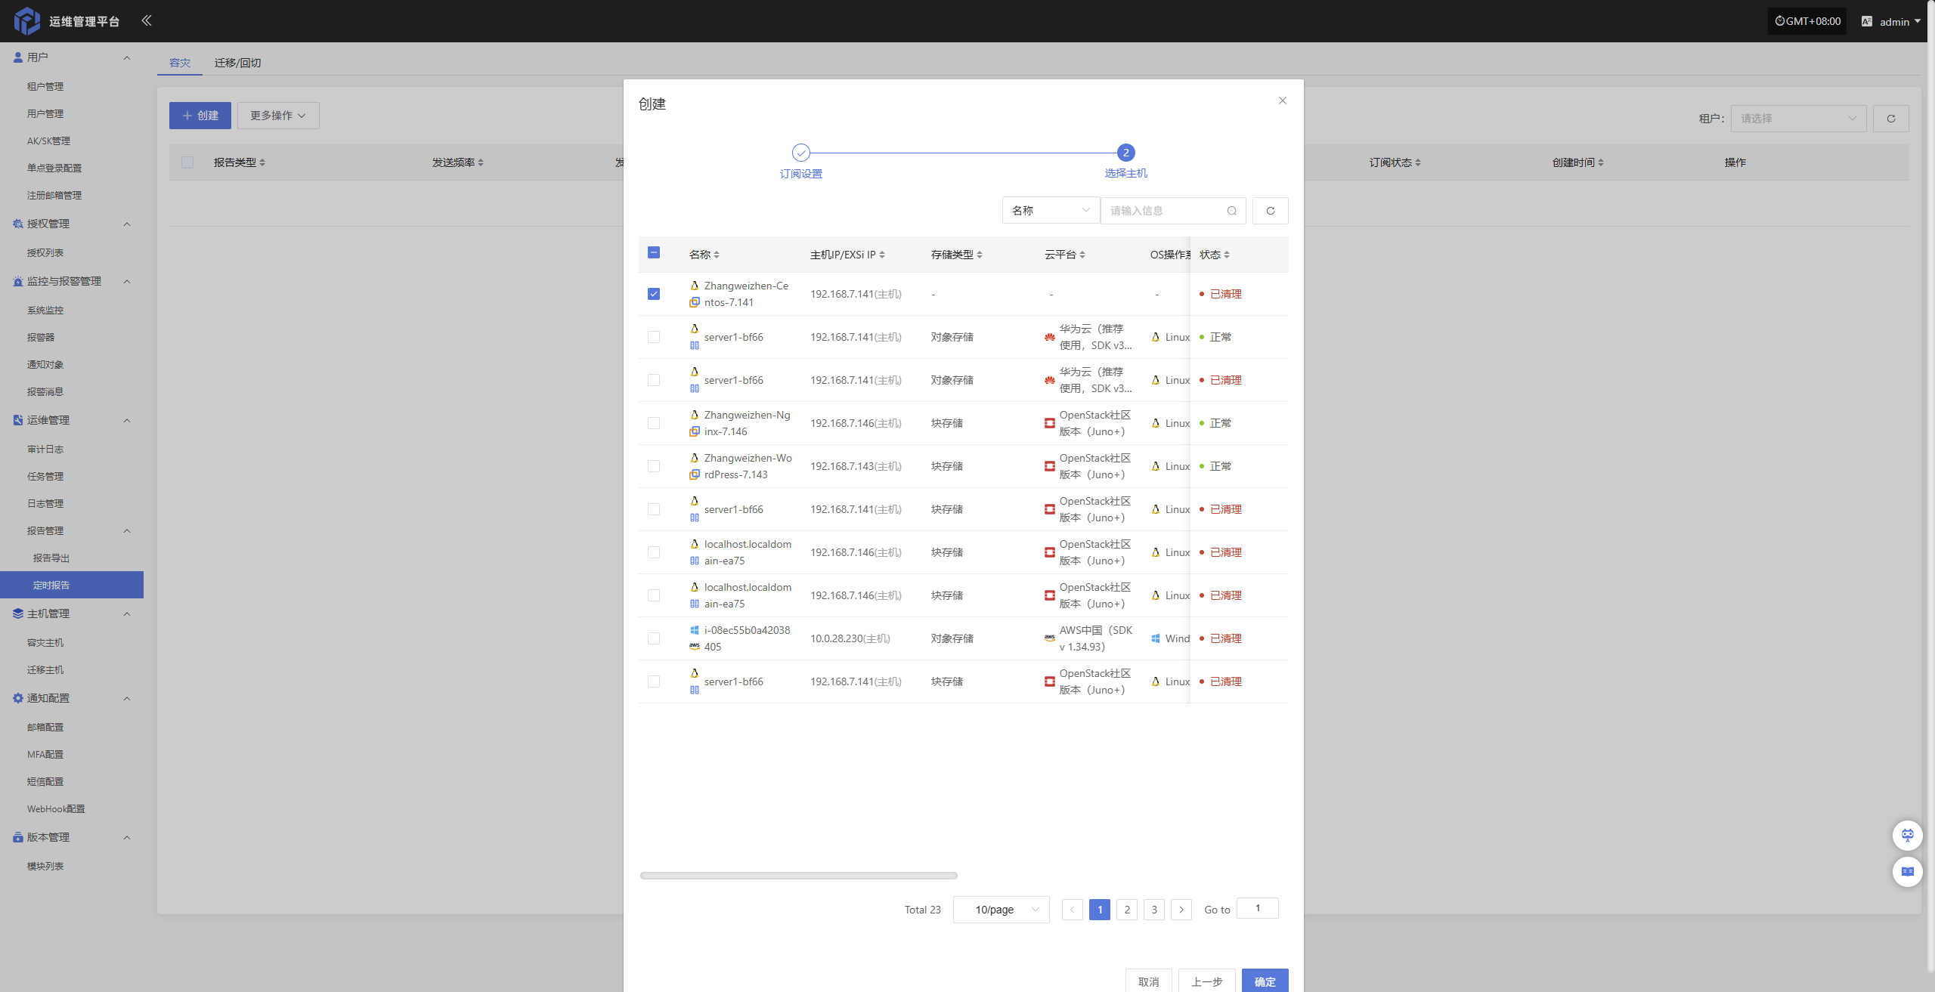
Task: Check the i-08ec55b0a42038405 AWS host row
Action: (x=654, y=638)
